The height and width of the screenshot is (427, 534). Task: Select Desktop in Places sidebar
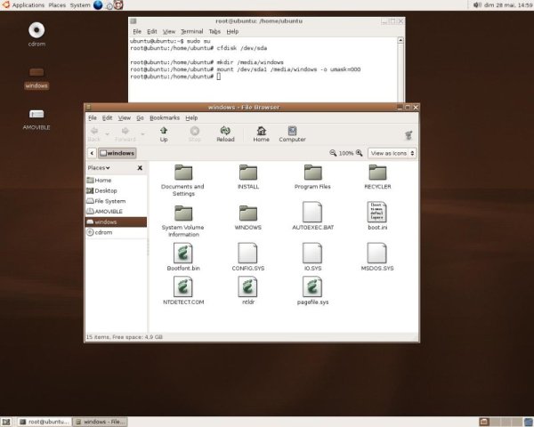[x=116, y=190]
